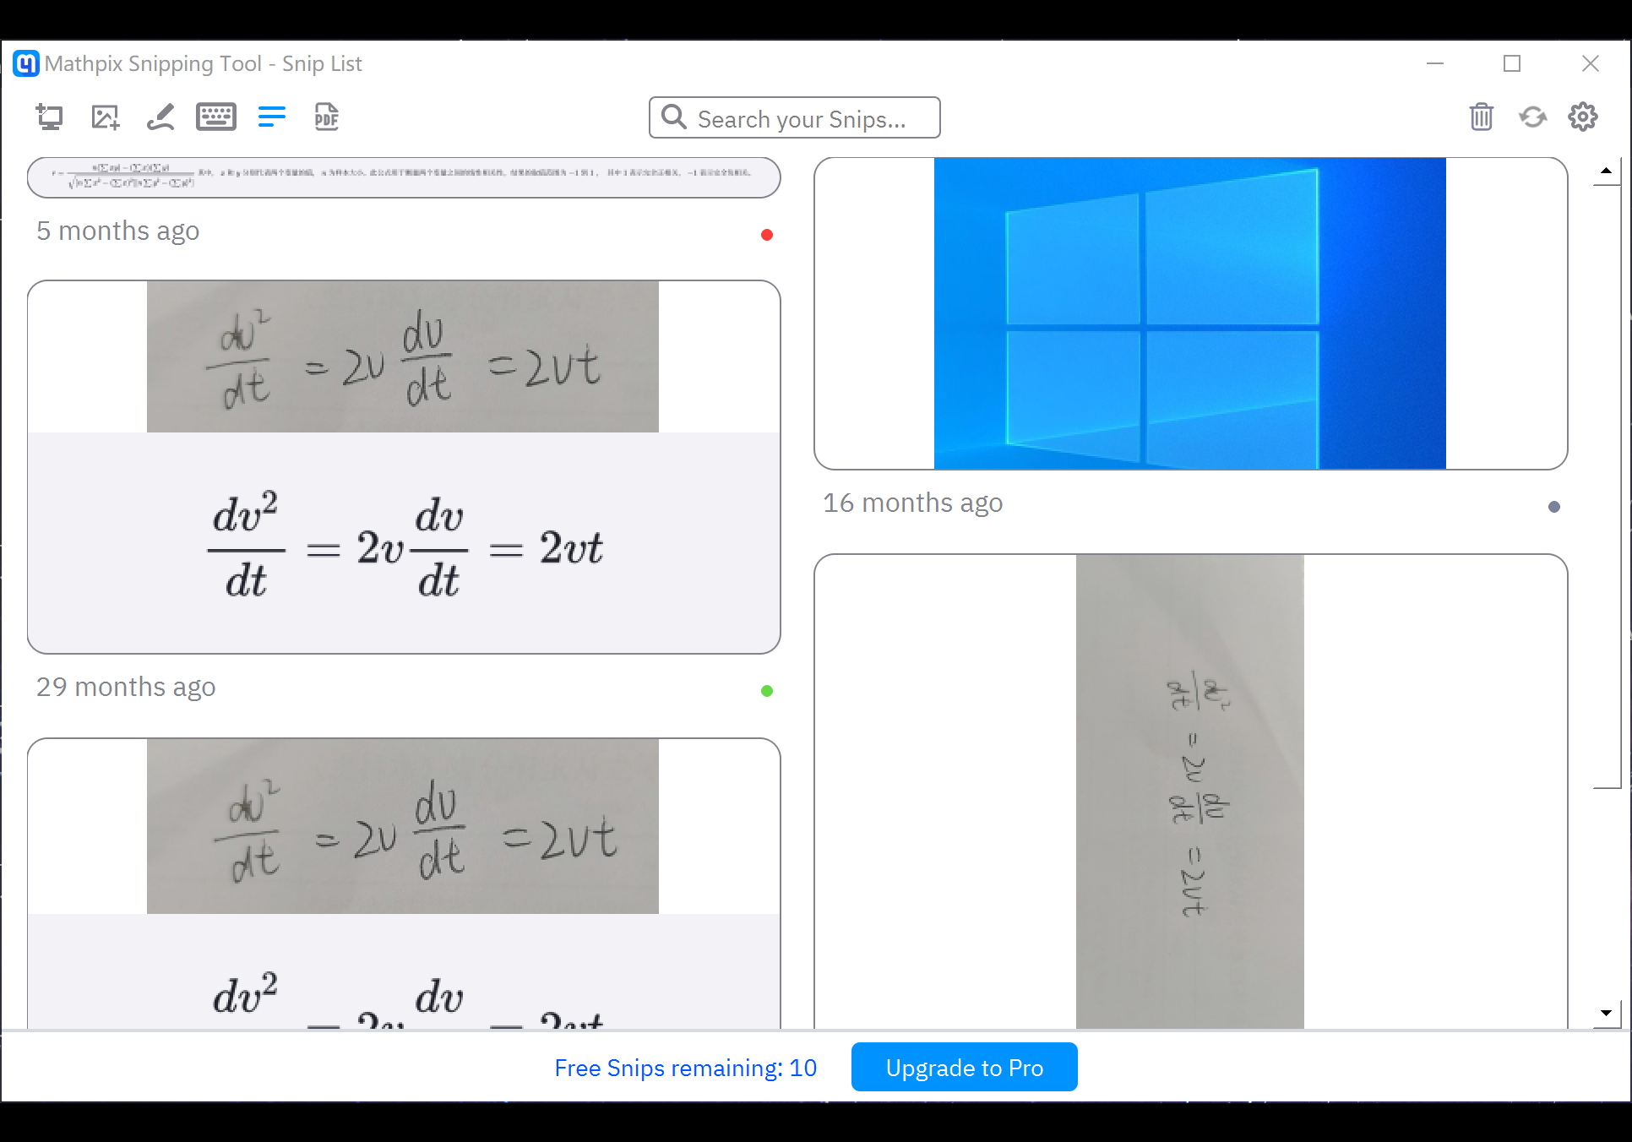1632x1142 pixels.
Task: Click the rendered dv²/dt equation result
Action: pos(404,543)
